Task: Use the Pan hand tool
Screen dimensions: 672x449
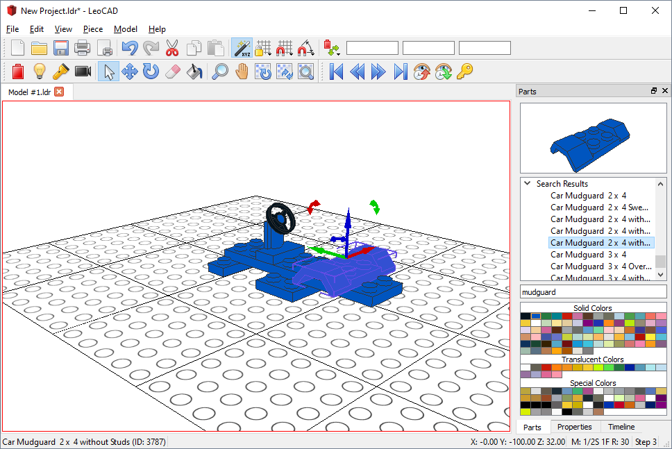Action: coord(242,71)
